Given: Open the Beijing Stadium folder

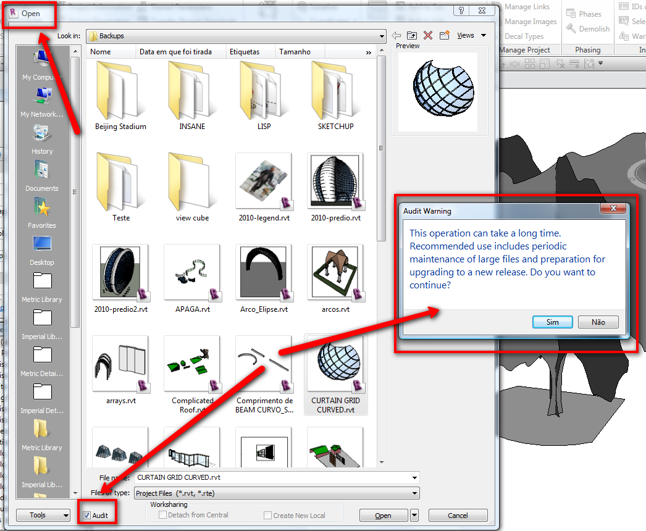Looking at the screenshot, I should [120, 96].
